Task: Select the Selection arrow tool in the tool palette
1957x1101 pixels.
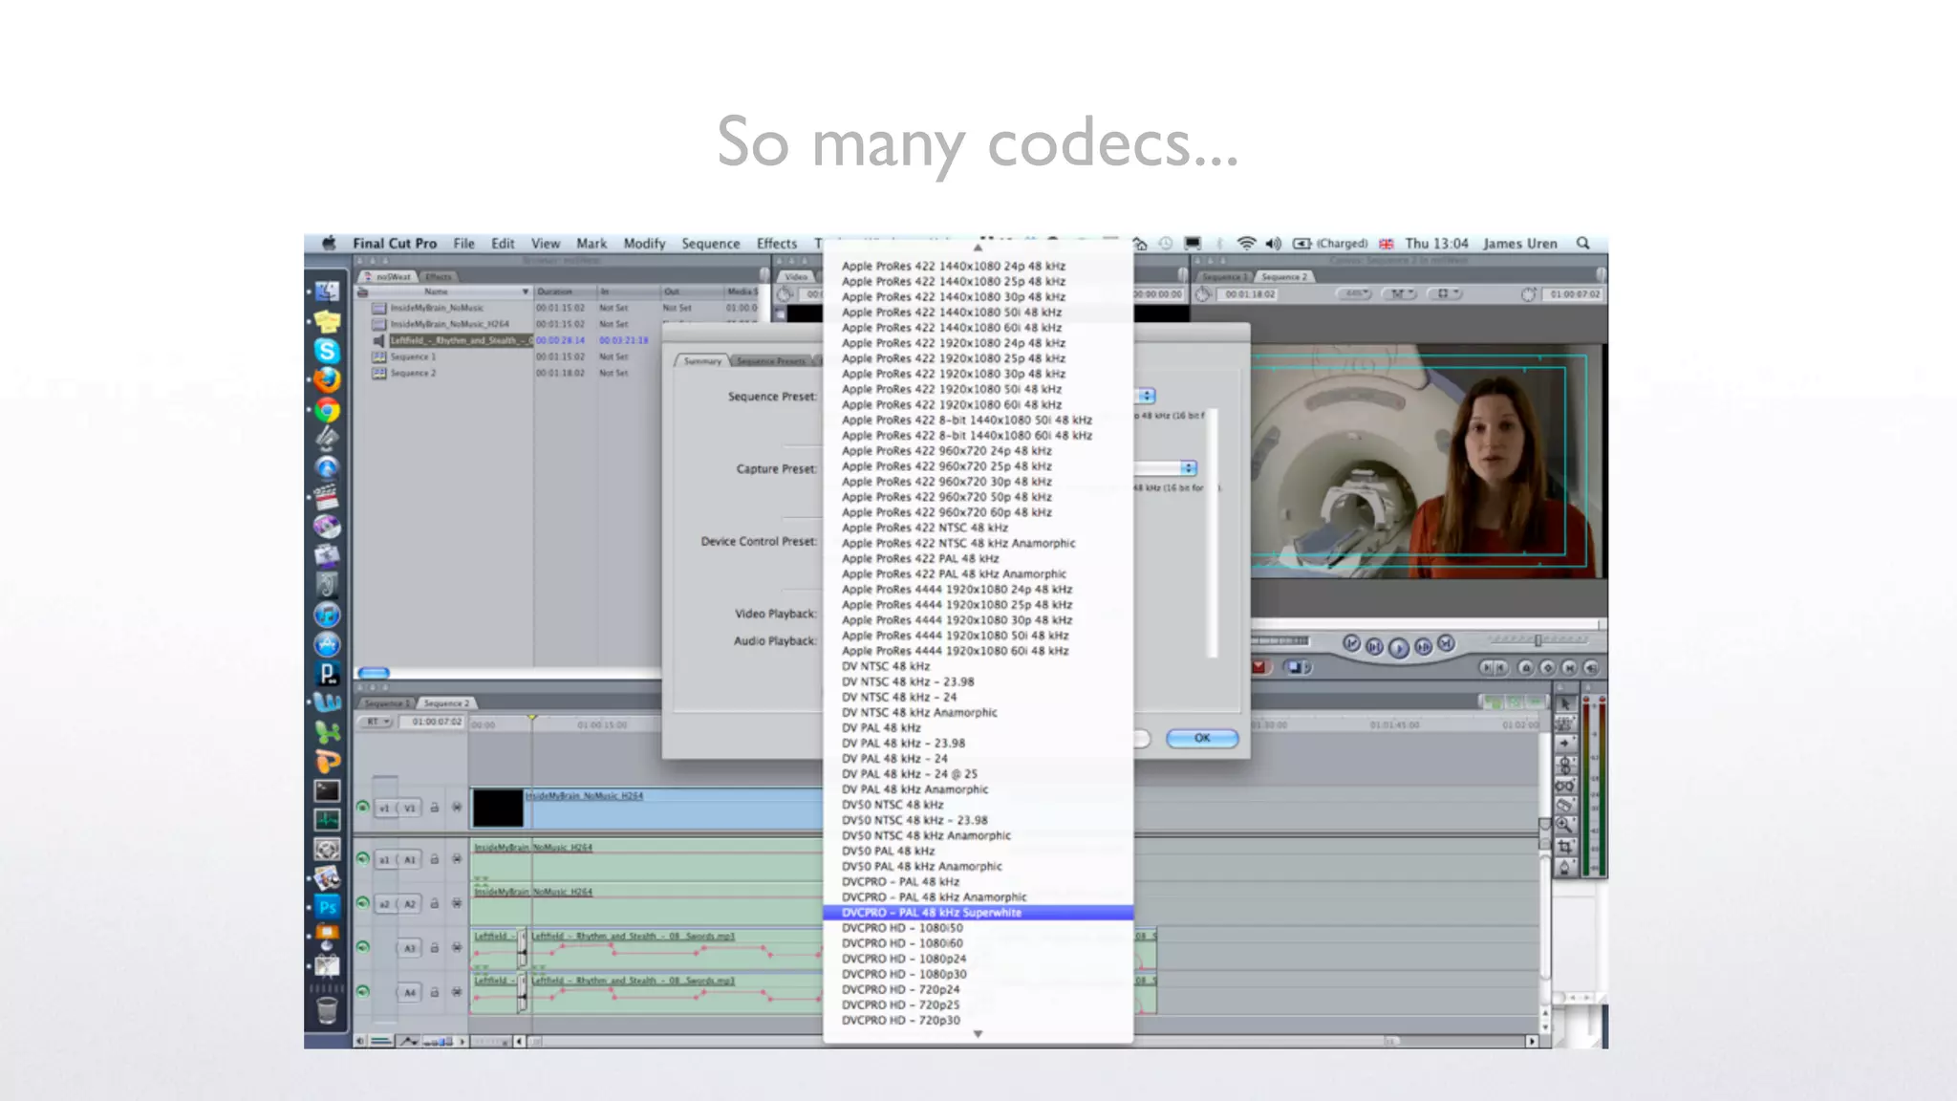Action: [1564, 703]
